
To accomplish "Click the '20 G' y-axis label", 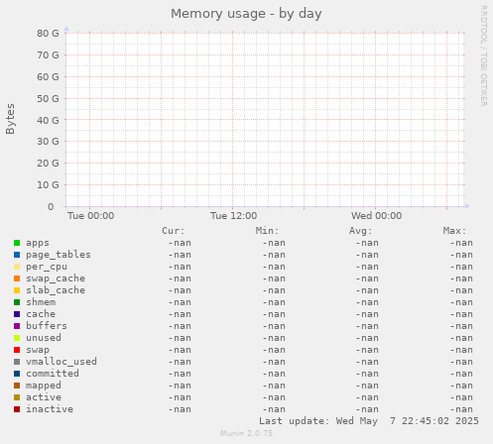I will 48,164.
